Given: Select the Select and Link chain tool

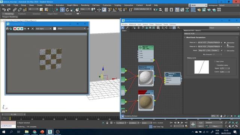Looking at the screenshot, I should pyautogui.click(x=15, y=10).
